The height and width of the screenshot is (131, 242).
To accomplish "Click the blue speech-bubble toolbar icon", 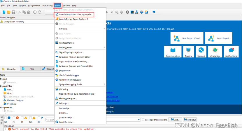I will (x=154, y=12).
